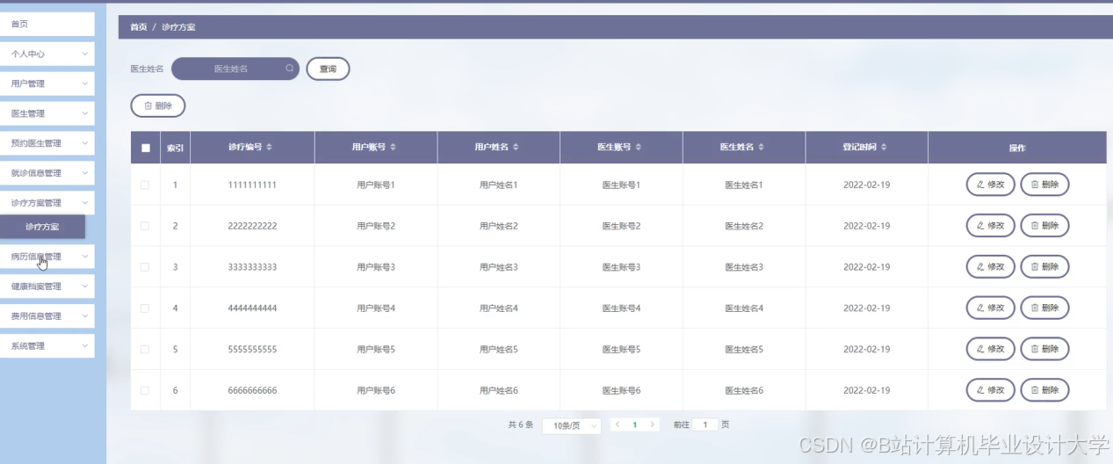Click cell 医生姓名6
This screenshot has width=1113, height=464.
click(744, 390)
